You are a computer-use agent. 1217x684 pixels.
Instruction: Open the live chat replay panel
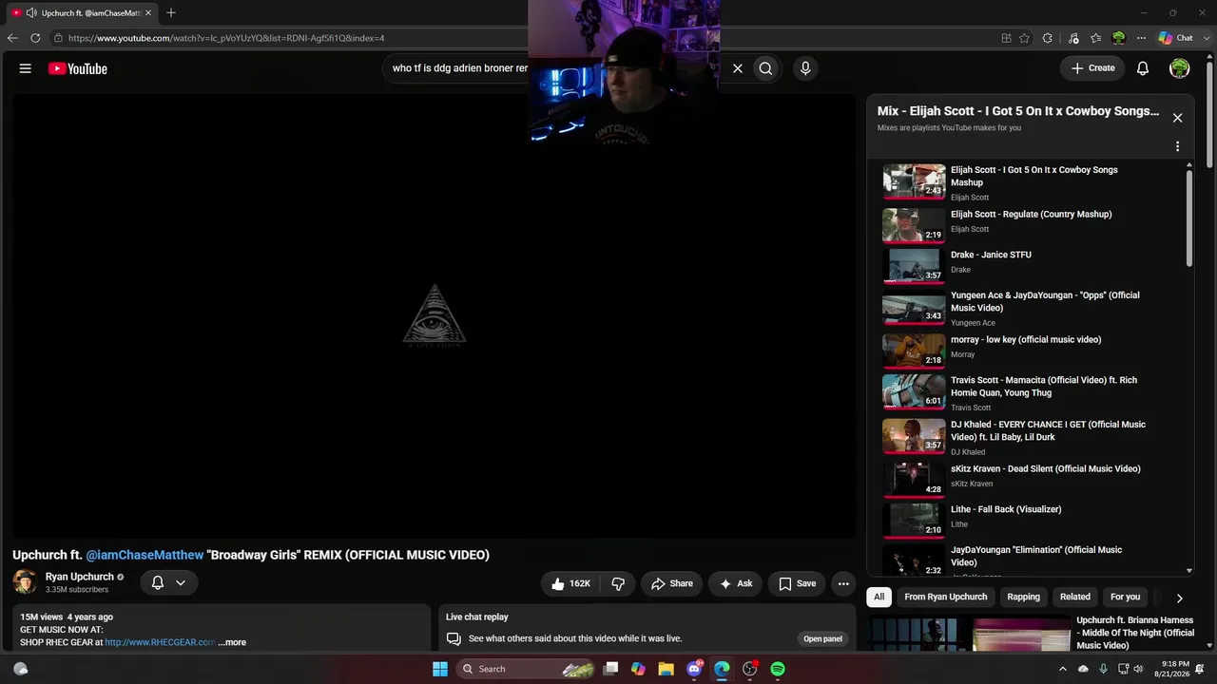pos(823,638)
